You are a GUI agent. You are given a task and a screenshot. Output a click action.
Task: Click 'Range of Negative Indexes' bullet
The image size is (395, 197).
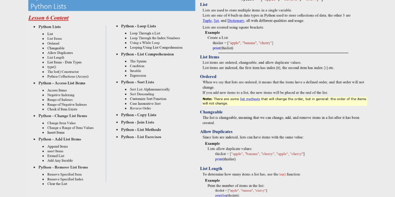tap(67, 105)
